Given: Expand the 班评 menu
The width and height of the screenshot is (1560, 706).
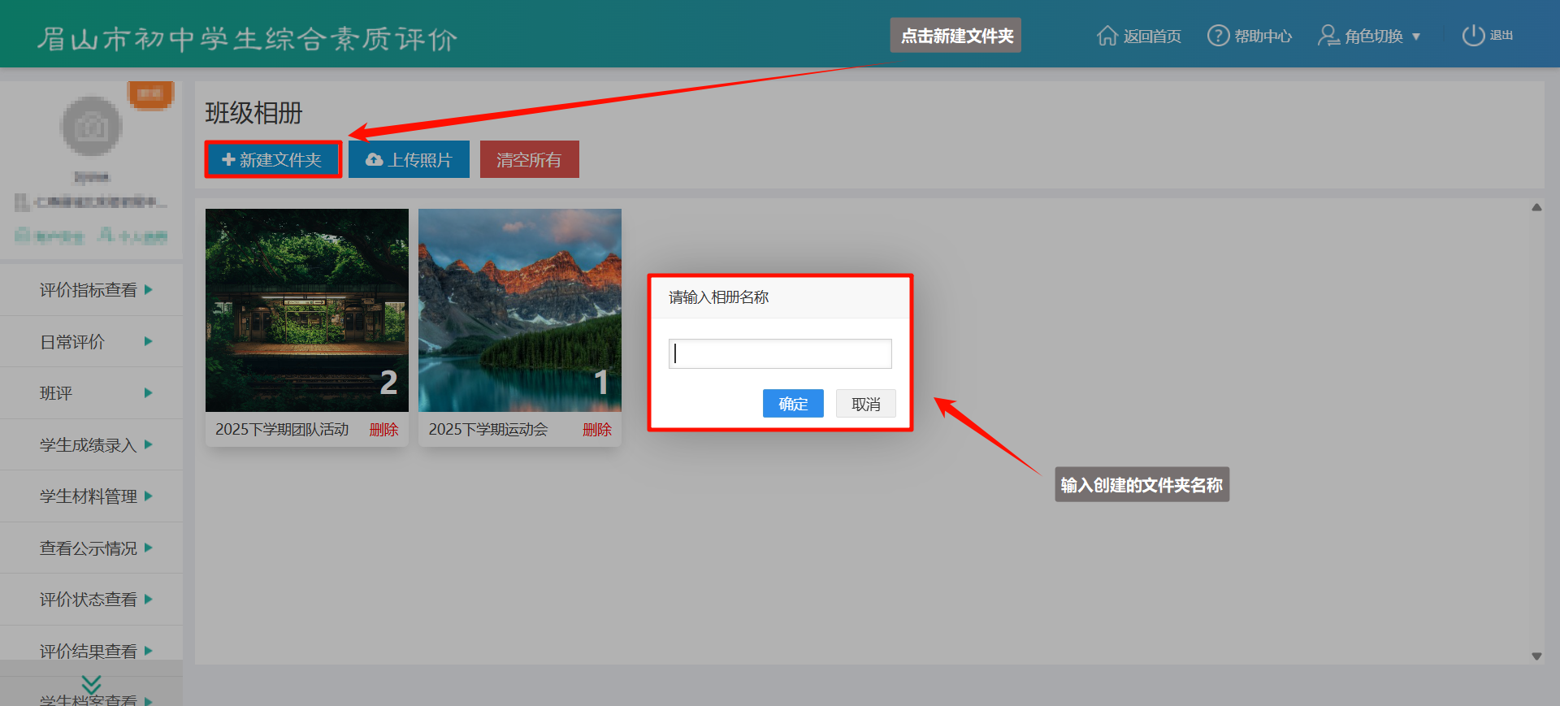Looking at the screenshot, I should click(x=92, y=393).
